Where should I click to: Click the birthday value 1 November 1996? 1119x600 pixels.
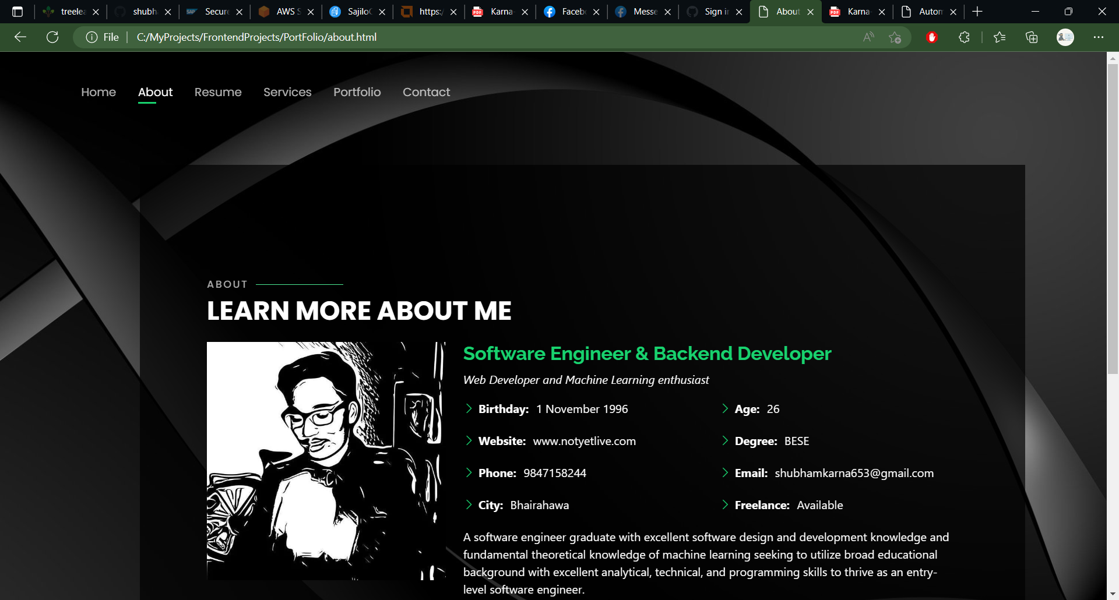click(582, 409)
